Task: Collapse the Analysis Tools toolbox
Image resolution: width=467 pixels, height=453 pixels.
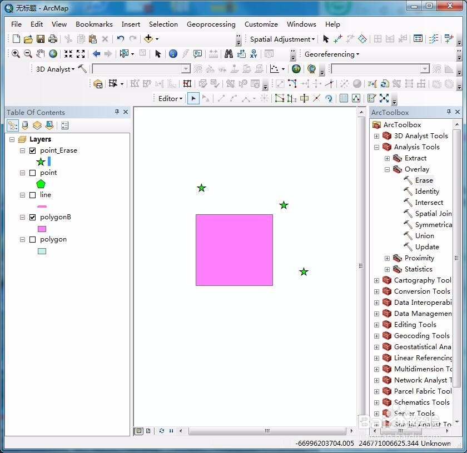Action: 377,147
